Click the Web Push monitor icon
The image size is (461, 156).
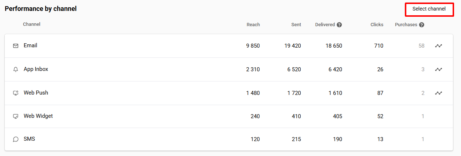[x=16, y=93]
